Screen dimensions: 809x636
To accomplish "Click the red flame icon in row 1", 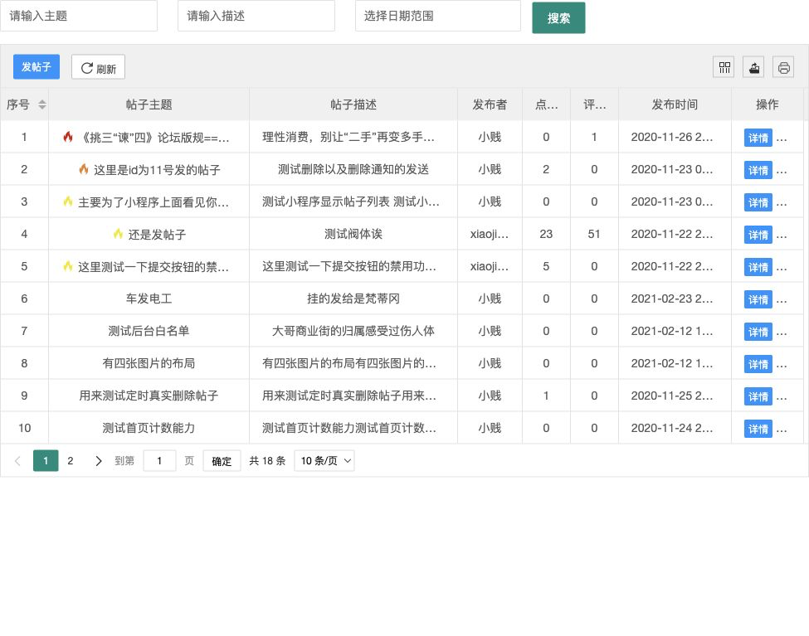I will pos(67,137).
